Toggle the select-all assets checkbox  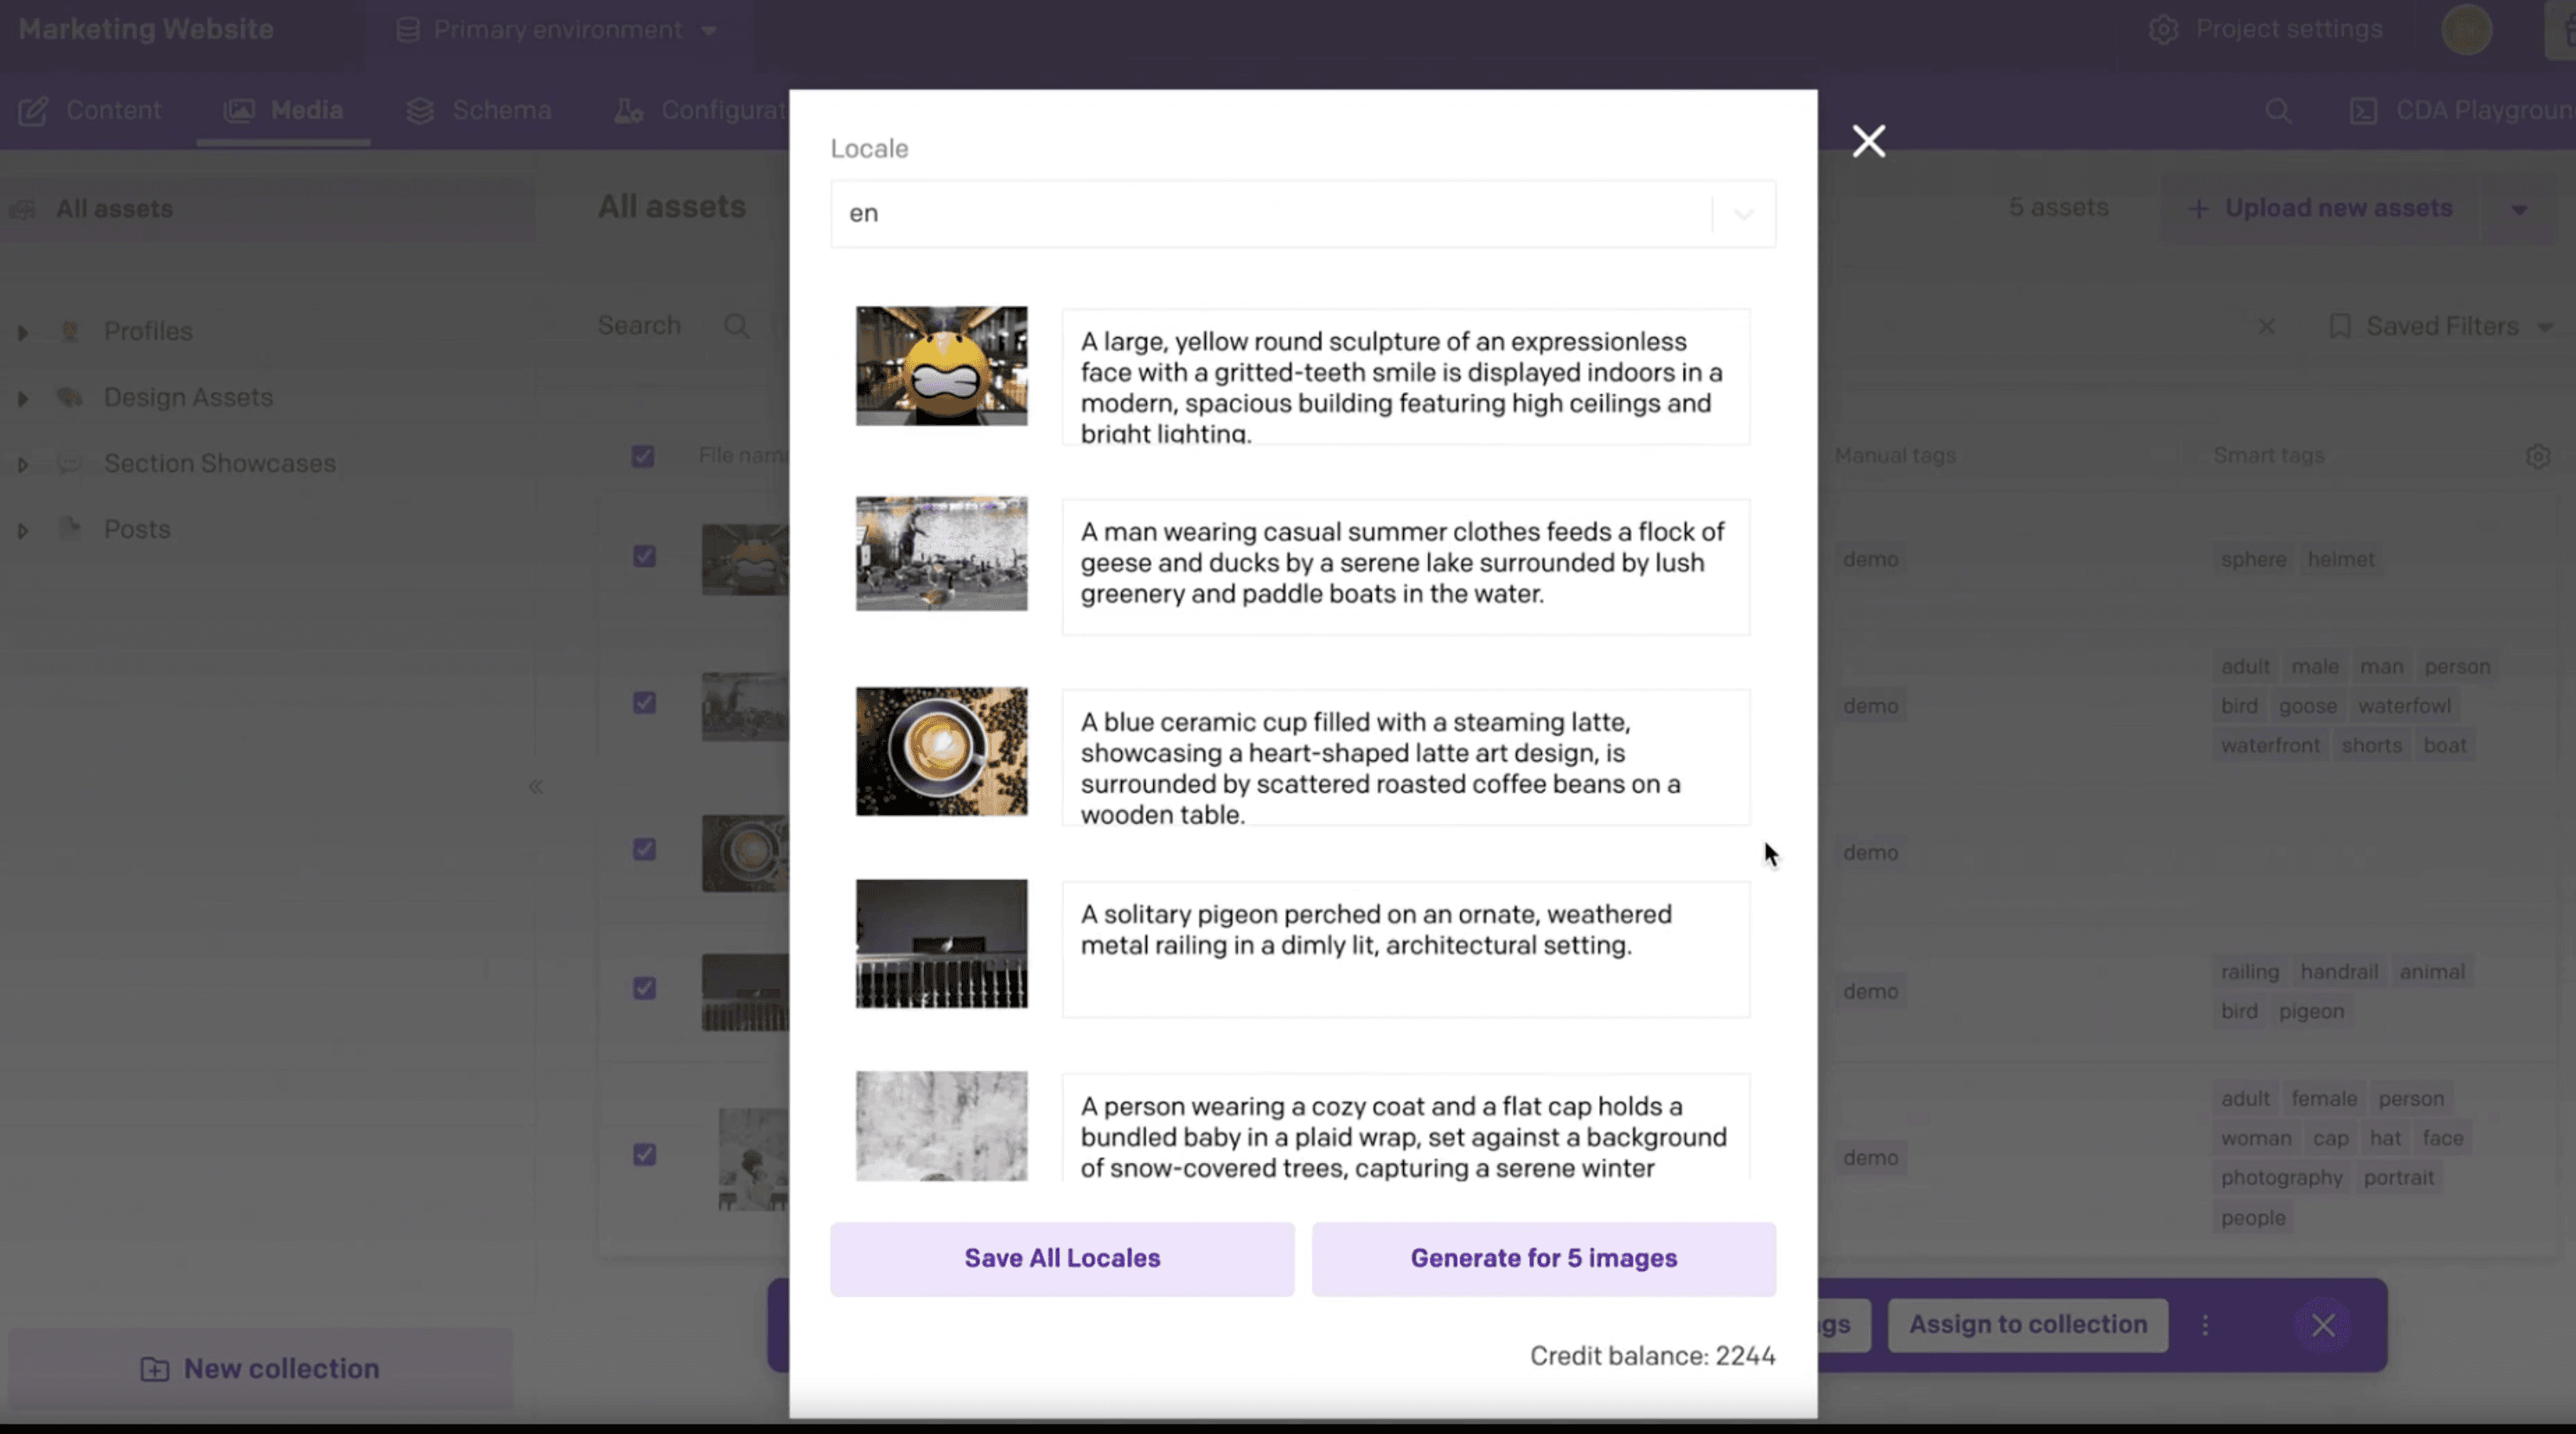[x=643, y=457]
